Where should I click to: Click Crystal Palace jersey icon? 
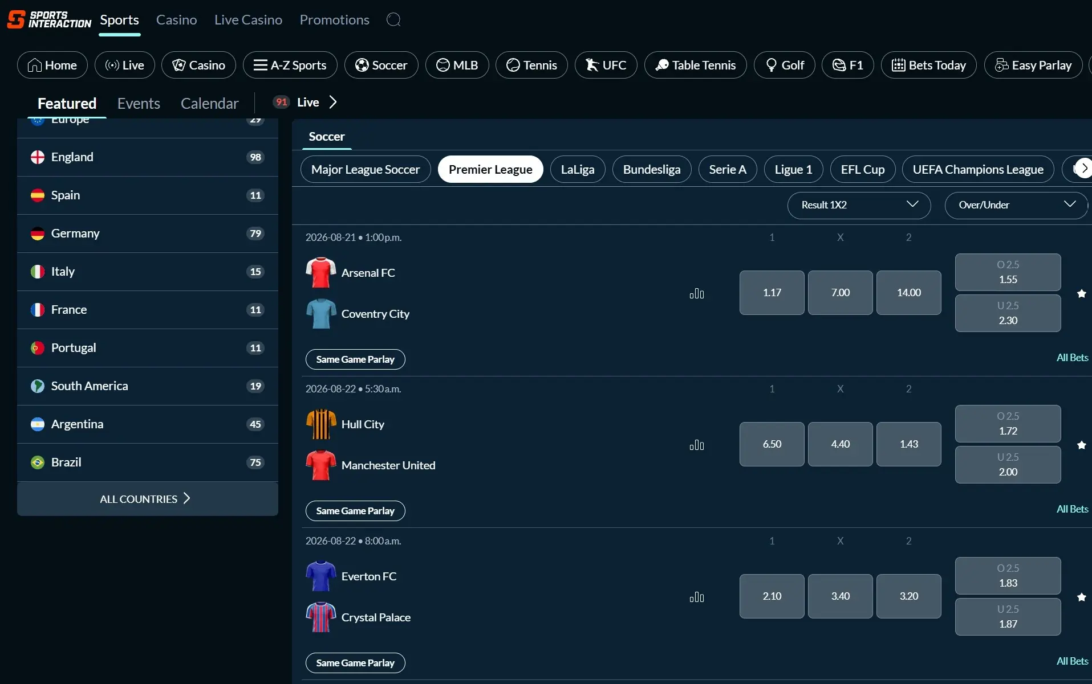321,617
